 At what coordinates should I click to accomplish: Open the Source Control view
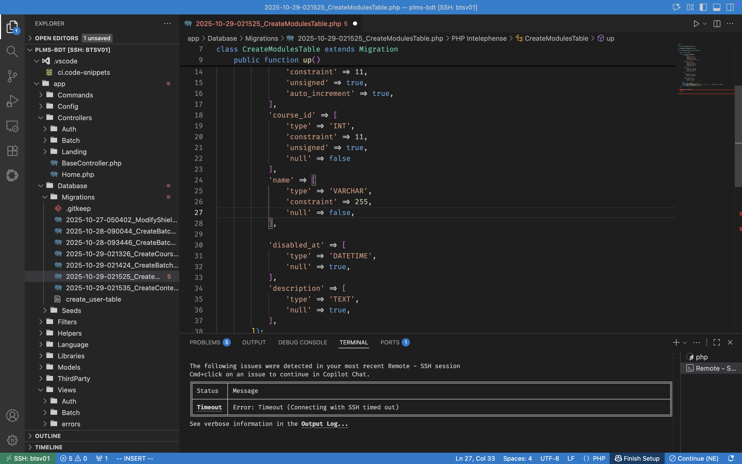(x=12, y=76)
